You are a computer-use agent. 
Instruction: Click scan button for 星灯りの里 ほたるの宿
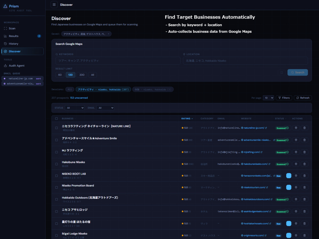click(289, 224)
